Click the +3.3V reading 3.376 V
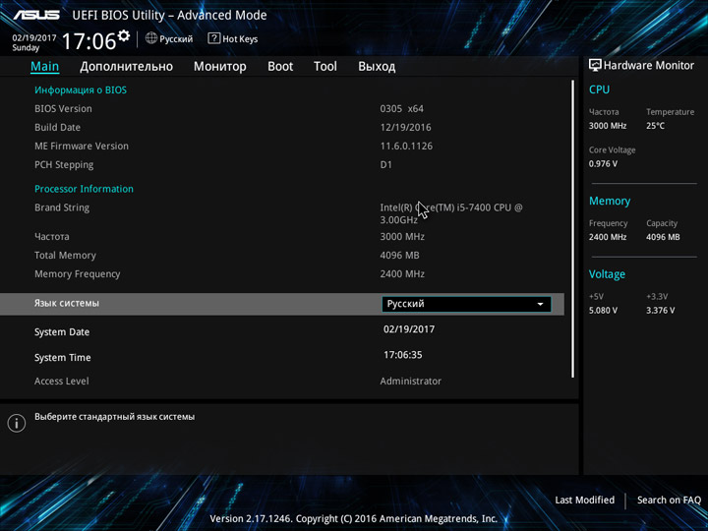The height and width of the screenshot is (531, 708). [x=660, y=311]
